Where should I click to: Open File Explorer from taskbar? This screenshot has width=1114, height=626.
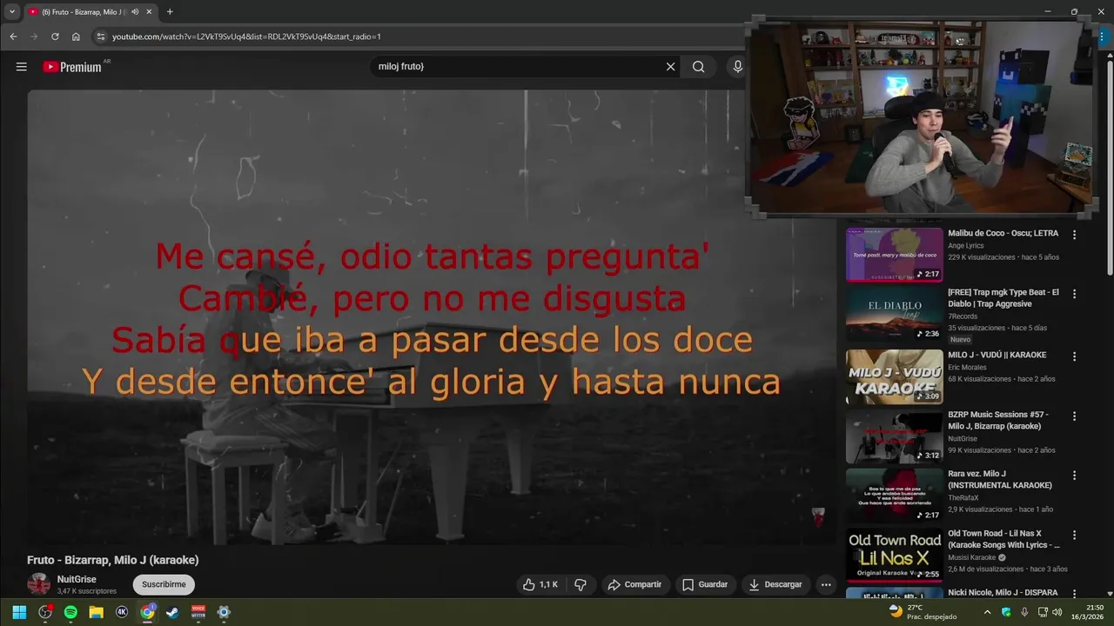(x=96, y=612)
